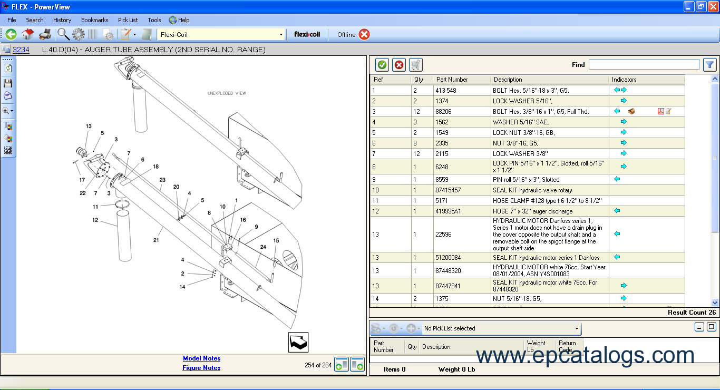Viewport: 720px width, 390px height.
Task: Click the barcode icon in main toolbar
Action: click(93, 34)
